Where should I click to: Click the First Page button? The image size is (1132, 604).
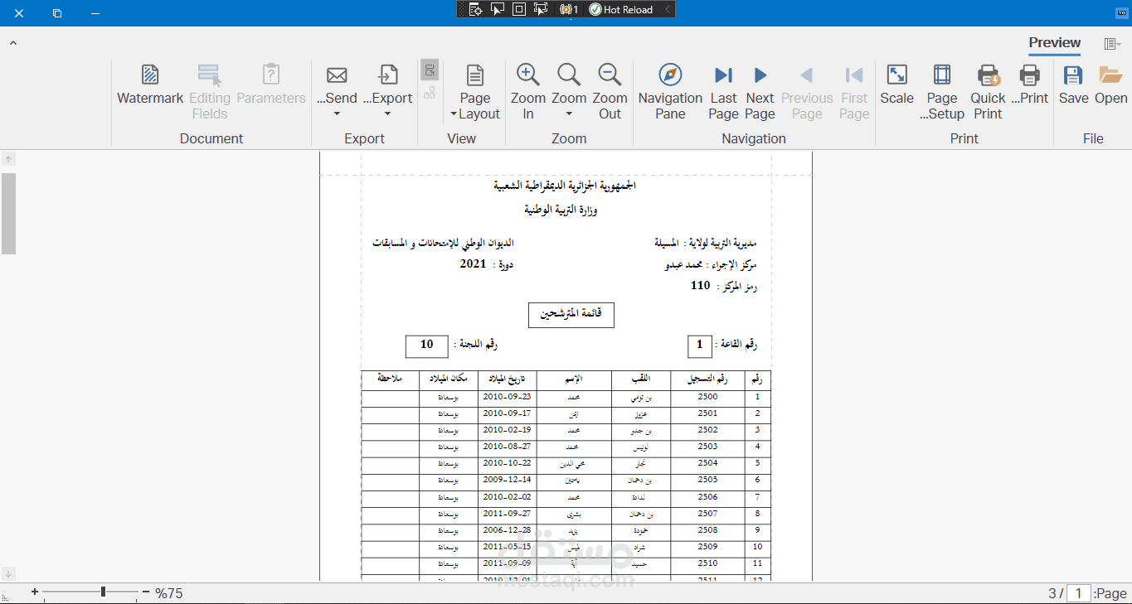[854, 92]
